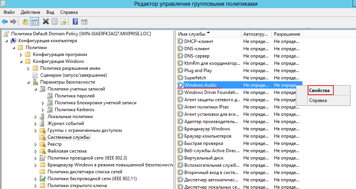Choose Свойства in the context menu
The width and height of the screenshot is (356, 189).
(320, 90)
